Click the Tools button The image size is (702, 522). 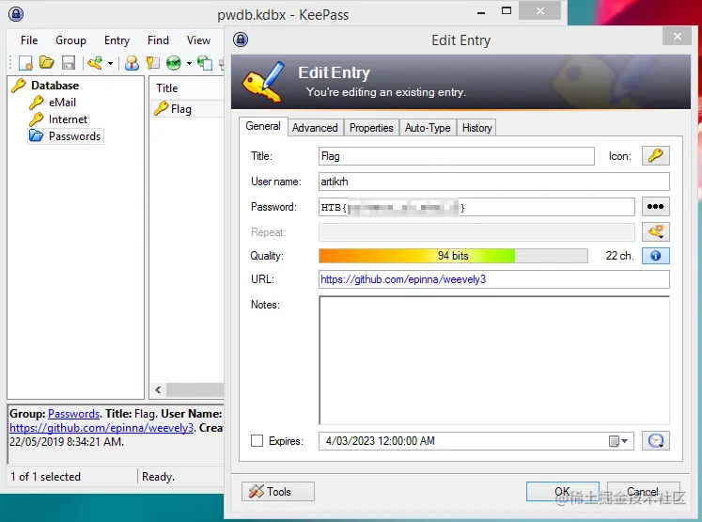pos(278,492)
